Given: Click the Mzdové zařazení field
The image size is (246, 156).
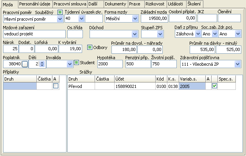Looking at the screenshot, I should click(x=34, y=34).
